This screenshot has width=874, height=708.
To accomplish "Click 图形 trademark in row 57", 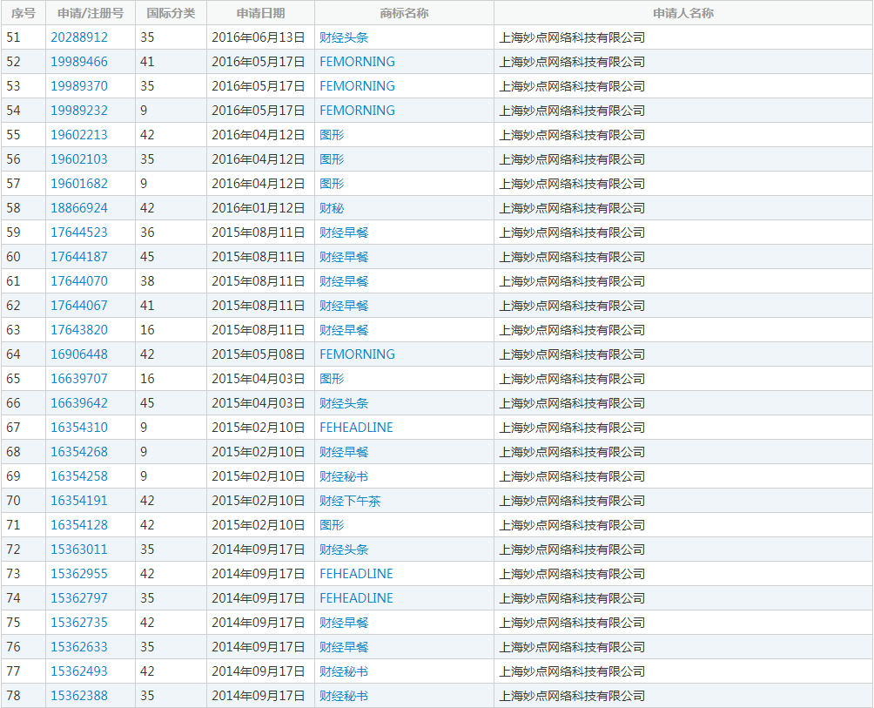I will (x=332, y=184).
